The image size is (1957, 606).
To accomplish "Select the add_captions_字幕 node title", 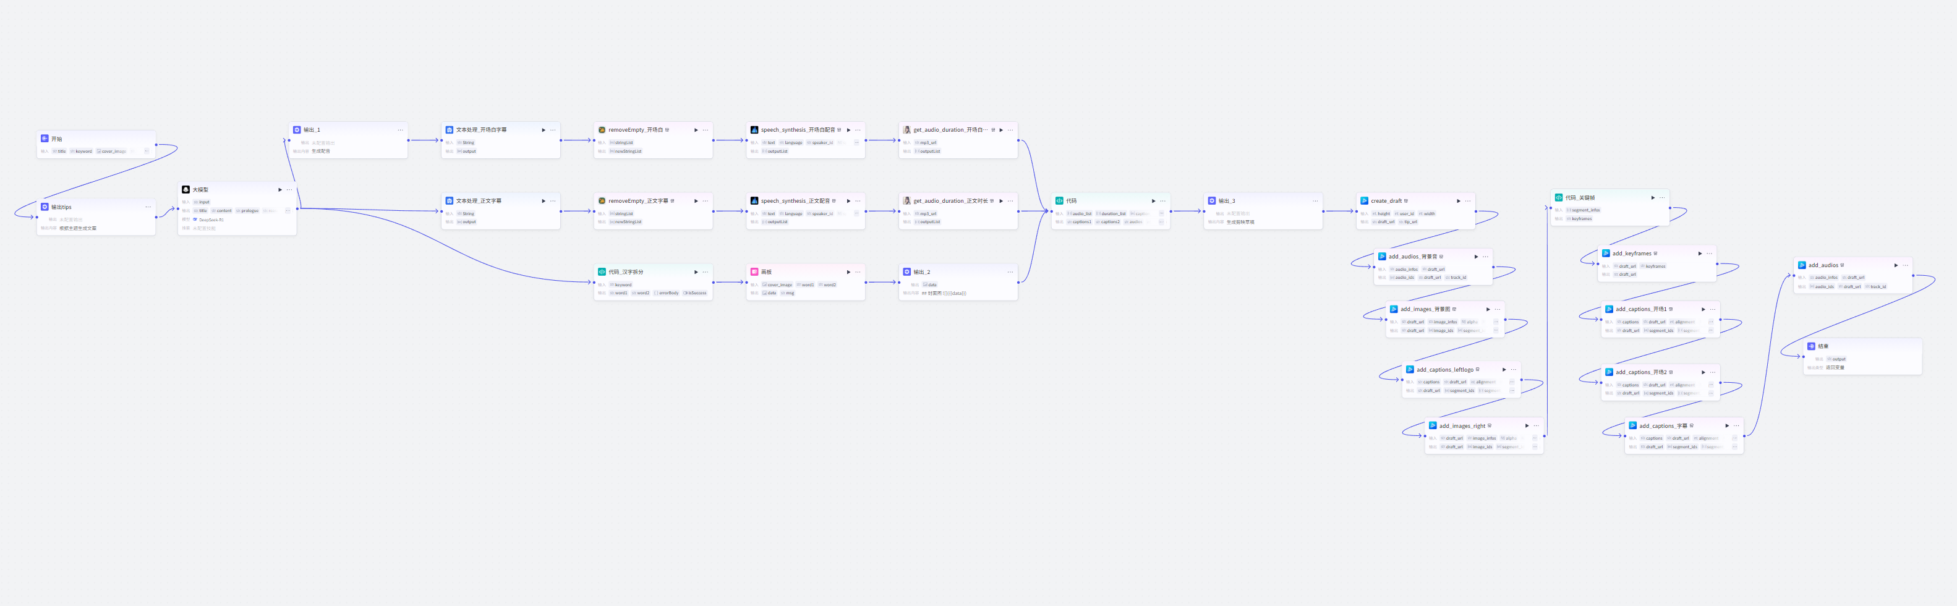I will tap(1663, 425).
